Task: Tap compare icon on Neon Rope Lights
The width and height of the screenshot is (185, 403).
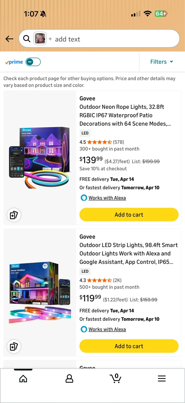Action: pyautogui.click(x=14, y=215)
